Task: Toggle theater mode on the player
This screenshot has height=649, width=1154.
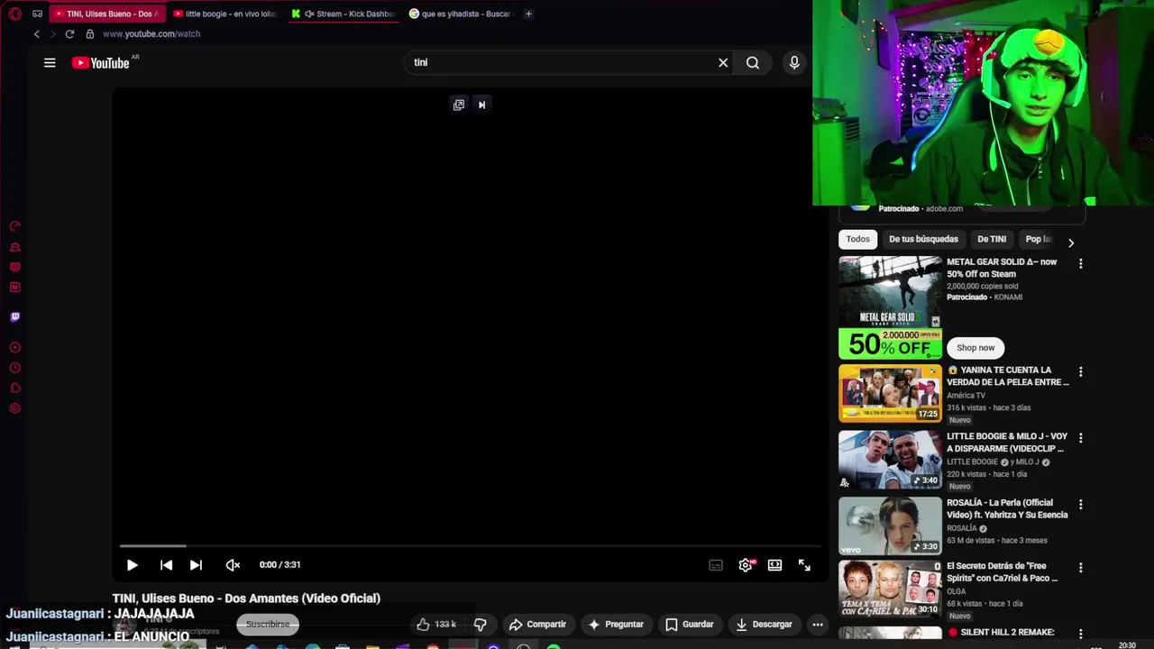Action: [774, 565]
